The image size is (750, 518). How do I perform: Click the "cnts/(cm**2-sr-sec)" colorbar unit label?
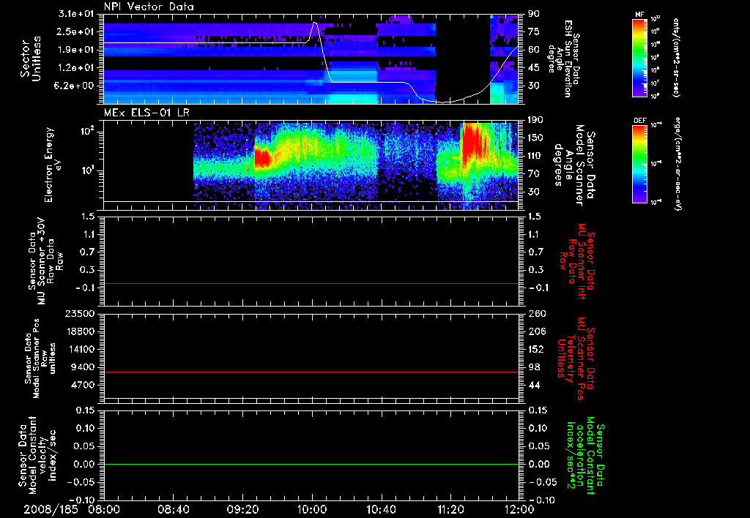pyautogui.click(x=676, y=57)
